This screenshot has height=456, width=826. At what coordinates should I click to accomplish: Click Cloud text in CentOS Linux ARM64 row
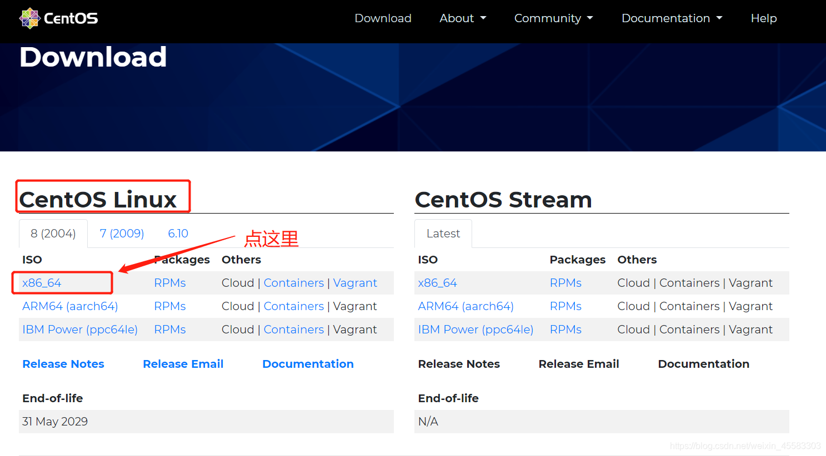pos(238,306)
